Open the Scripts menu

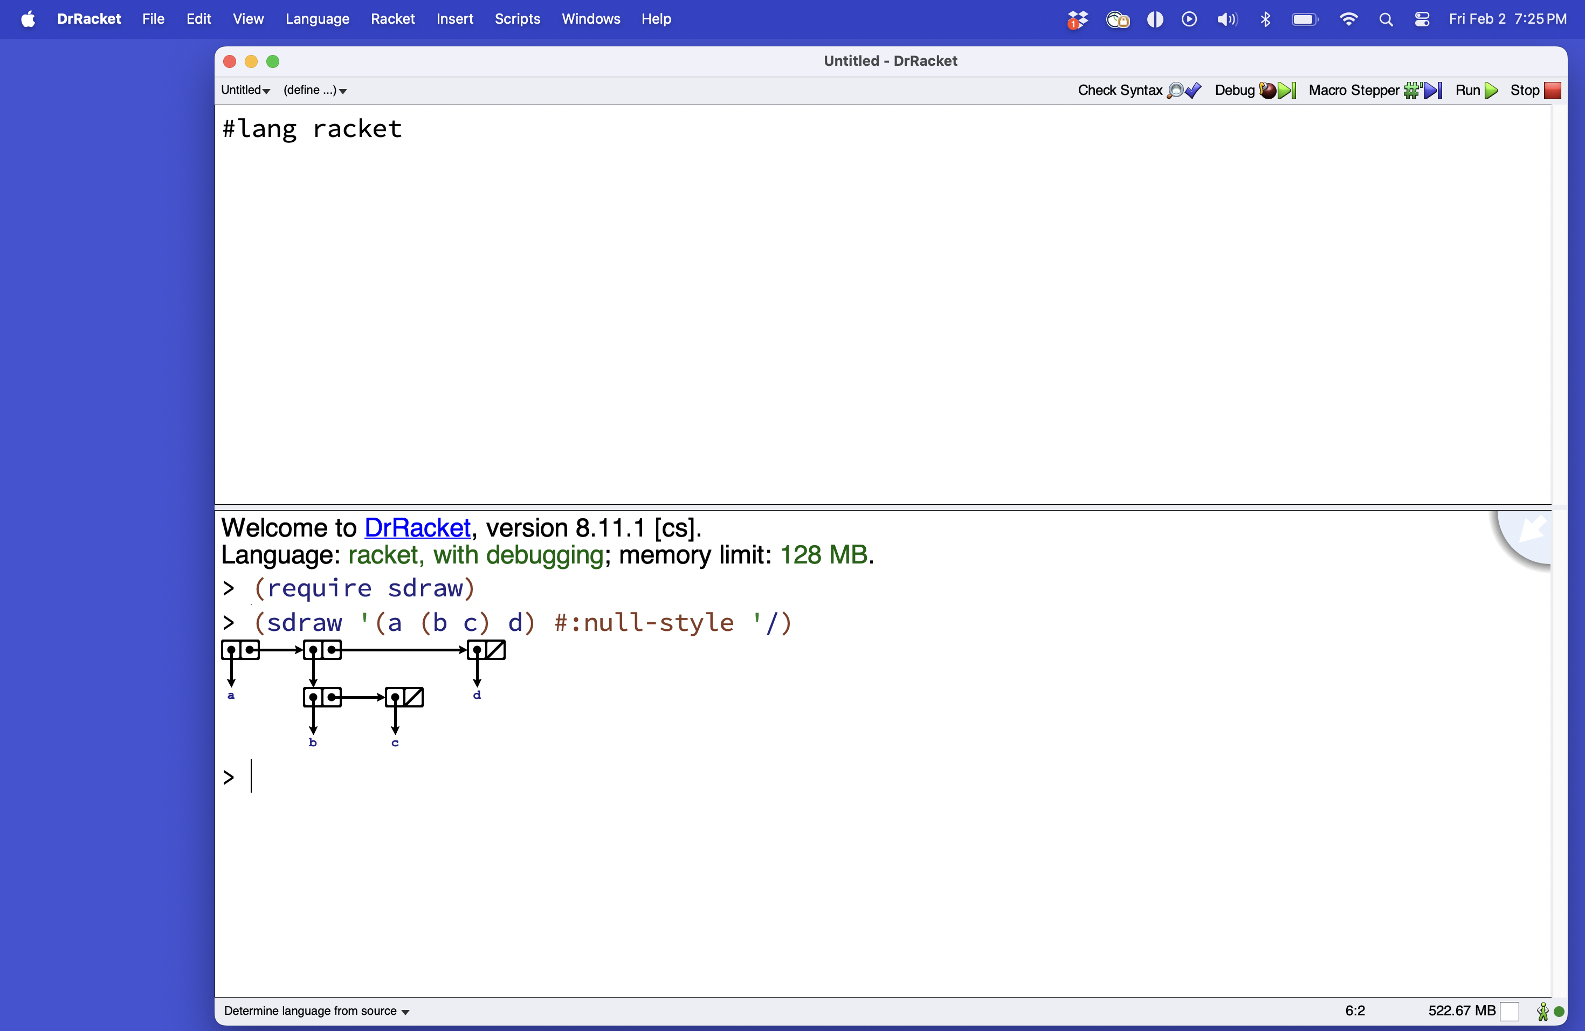pos(518,19)
